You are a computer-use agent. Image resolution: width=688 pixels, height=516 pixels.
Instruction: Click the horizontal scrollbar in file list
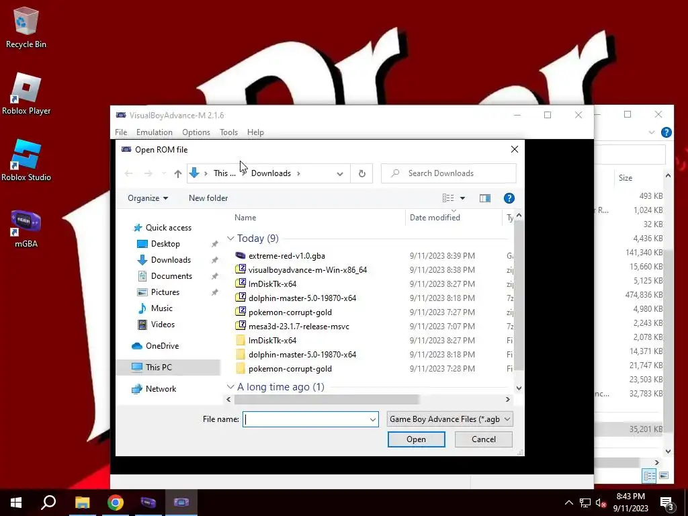click(327, 399)
